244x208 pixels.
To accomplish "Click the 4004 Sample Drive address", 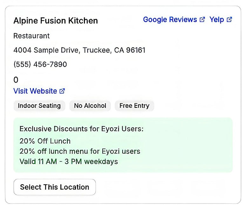I will tap(79, 50).
